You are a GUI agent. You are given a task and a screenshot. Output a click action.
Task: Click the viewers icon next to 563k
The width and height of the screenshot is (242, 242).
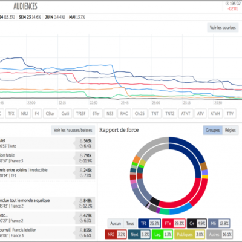(81, 141)
